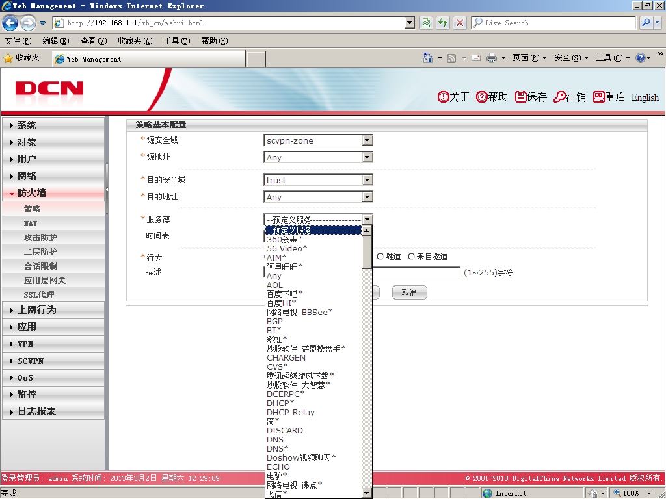Viewport: 666px width, 499px height.
Task: Select the 隧道 radio button
Action: tap(380, 257)
